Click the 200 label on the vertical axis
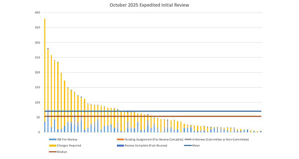Screen dimensions: 299x159 37,73
